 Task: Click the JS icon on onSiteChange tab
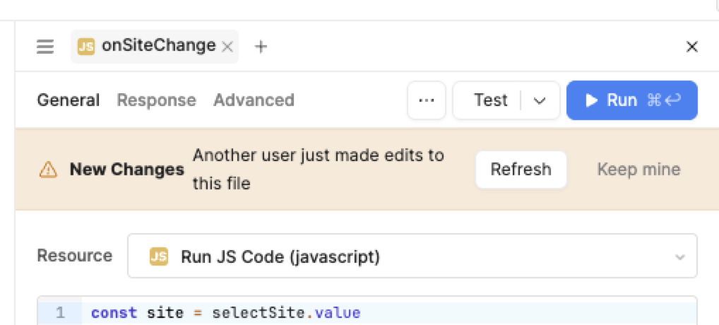tap(86, 47)
